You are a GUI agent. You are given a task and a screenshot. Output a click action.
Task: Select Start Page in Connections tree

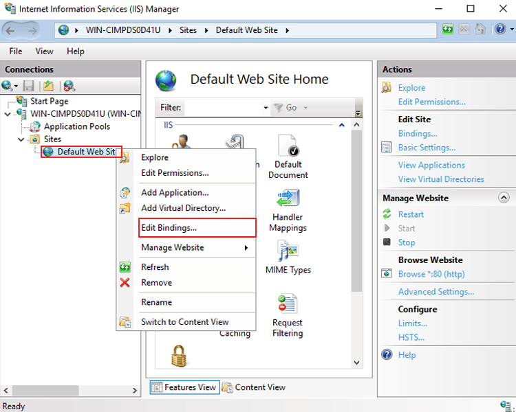coord(50,101)
